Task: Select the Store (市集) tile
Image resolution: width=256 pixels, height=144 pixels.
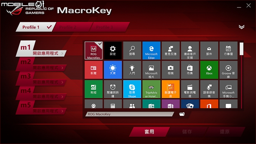Action: coord(190,70)
